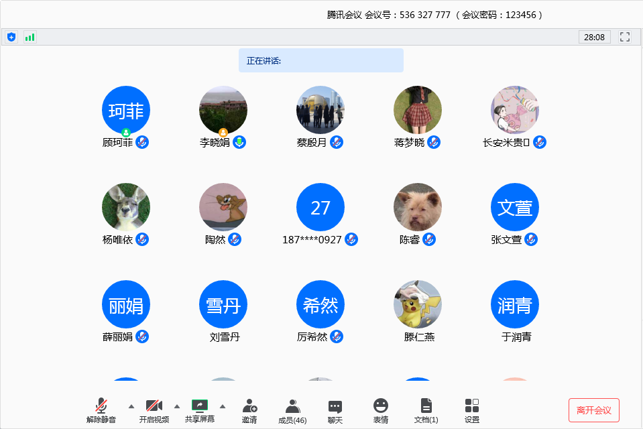The height and width of the screenshot is (429, 643).
Task: Expand video options arrow beside camera
Action: [x=177, y=406]
